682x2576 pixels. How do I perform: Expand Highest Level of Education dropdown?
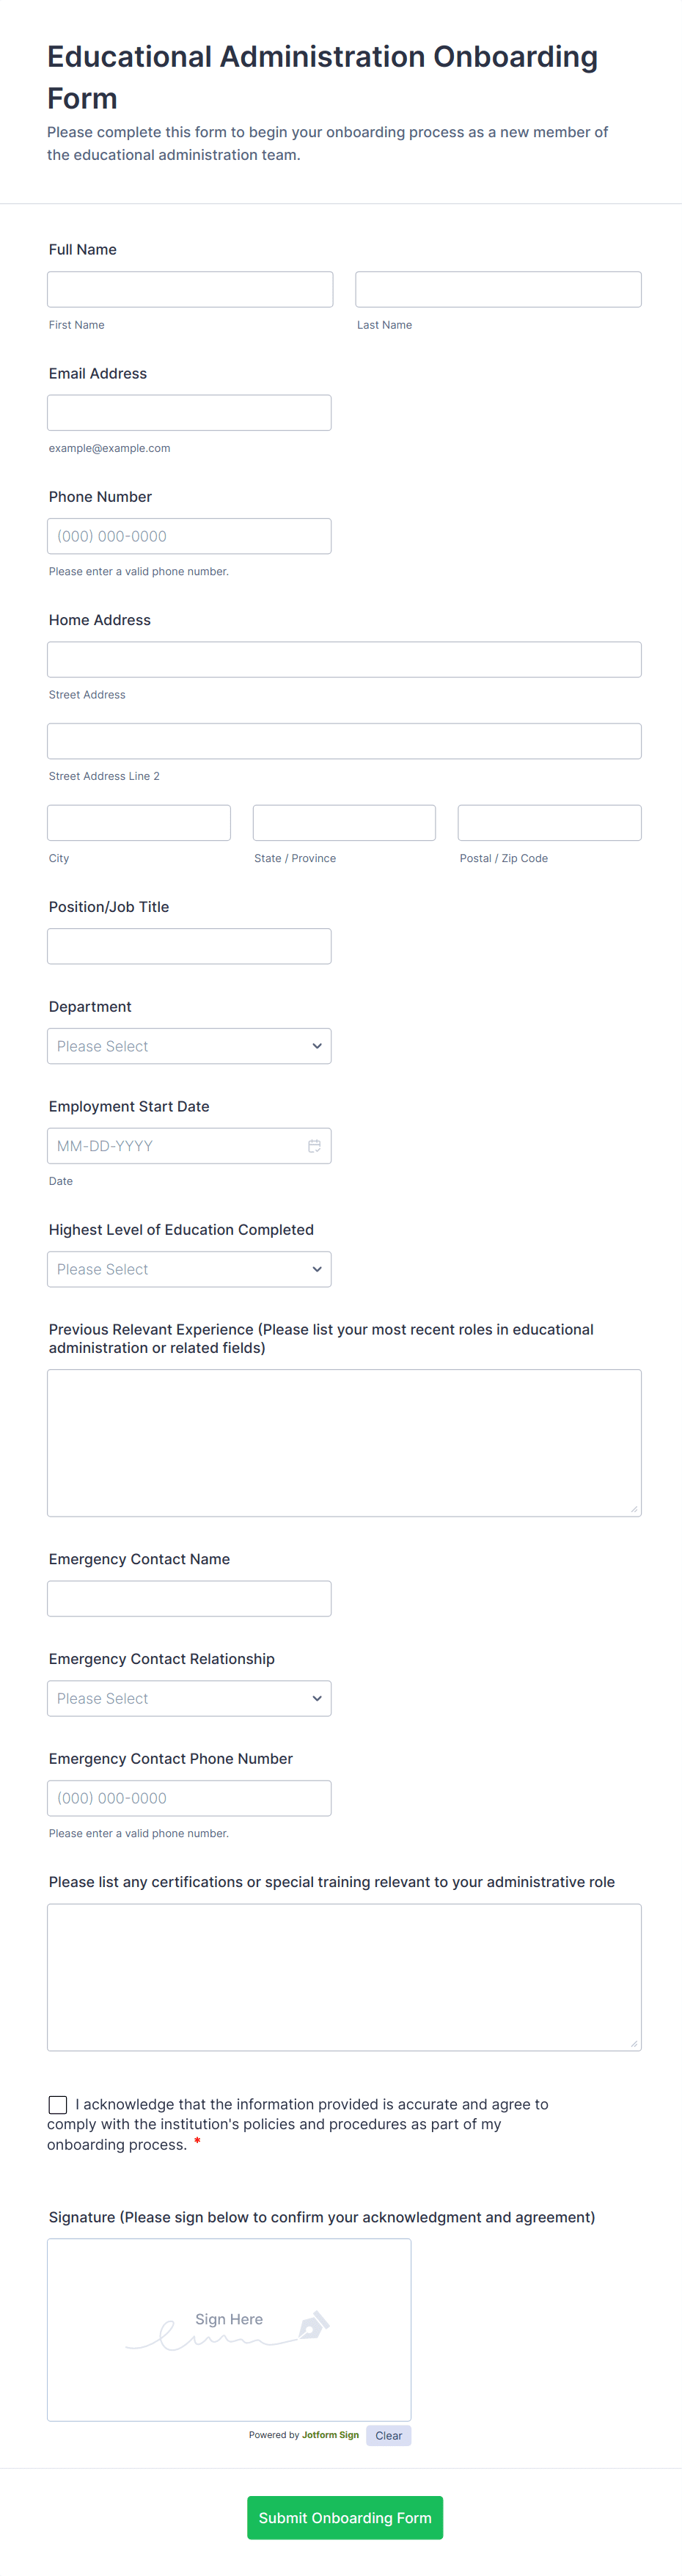(x=189, y=1269)
